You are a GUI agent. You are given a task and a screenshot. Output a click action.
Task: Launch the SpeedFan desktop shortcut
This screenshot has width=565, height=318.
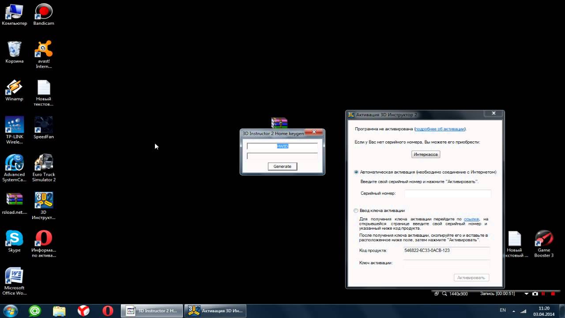44,128
